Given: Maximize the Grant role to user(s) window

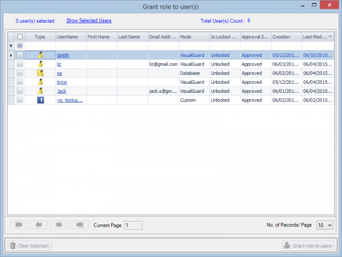Looking at the screenshot, I should click(314, 5).
